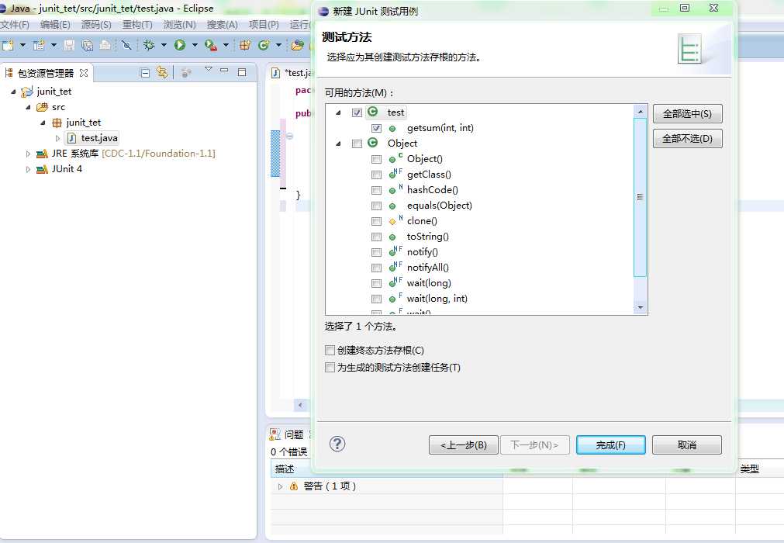Click the warning icon in Problems table

(293, 486)
